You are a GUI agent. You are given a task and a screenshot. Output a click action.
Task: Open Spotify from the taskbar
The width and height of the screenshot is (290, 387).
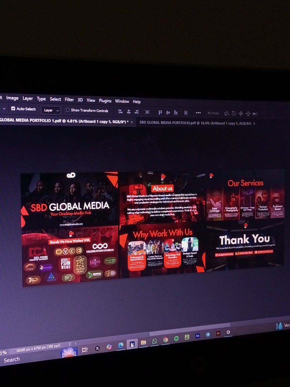click(176, 338)
